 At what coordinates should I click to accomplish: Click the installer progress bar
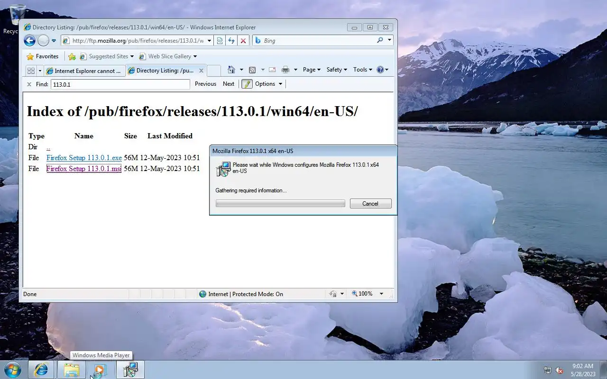pyautogui.click(x=280, y=203)
